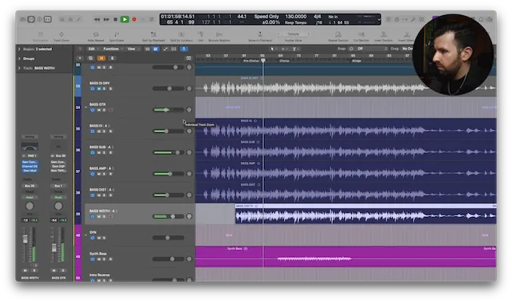Expand the Track BASS WIDTH inspector section
Viewport: 512px width, 302px height.
19,68
